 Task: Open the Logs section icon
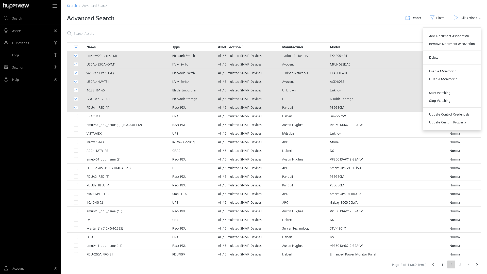6,55
